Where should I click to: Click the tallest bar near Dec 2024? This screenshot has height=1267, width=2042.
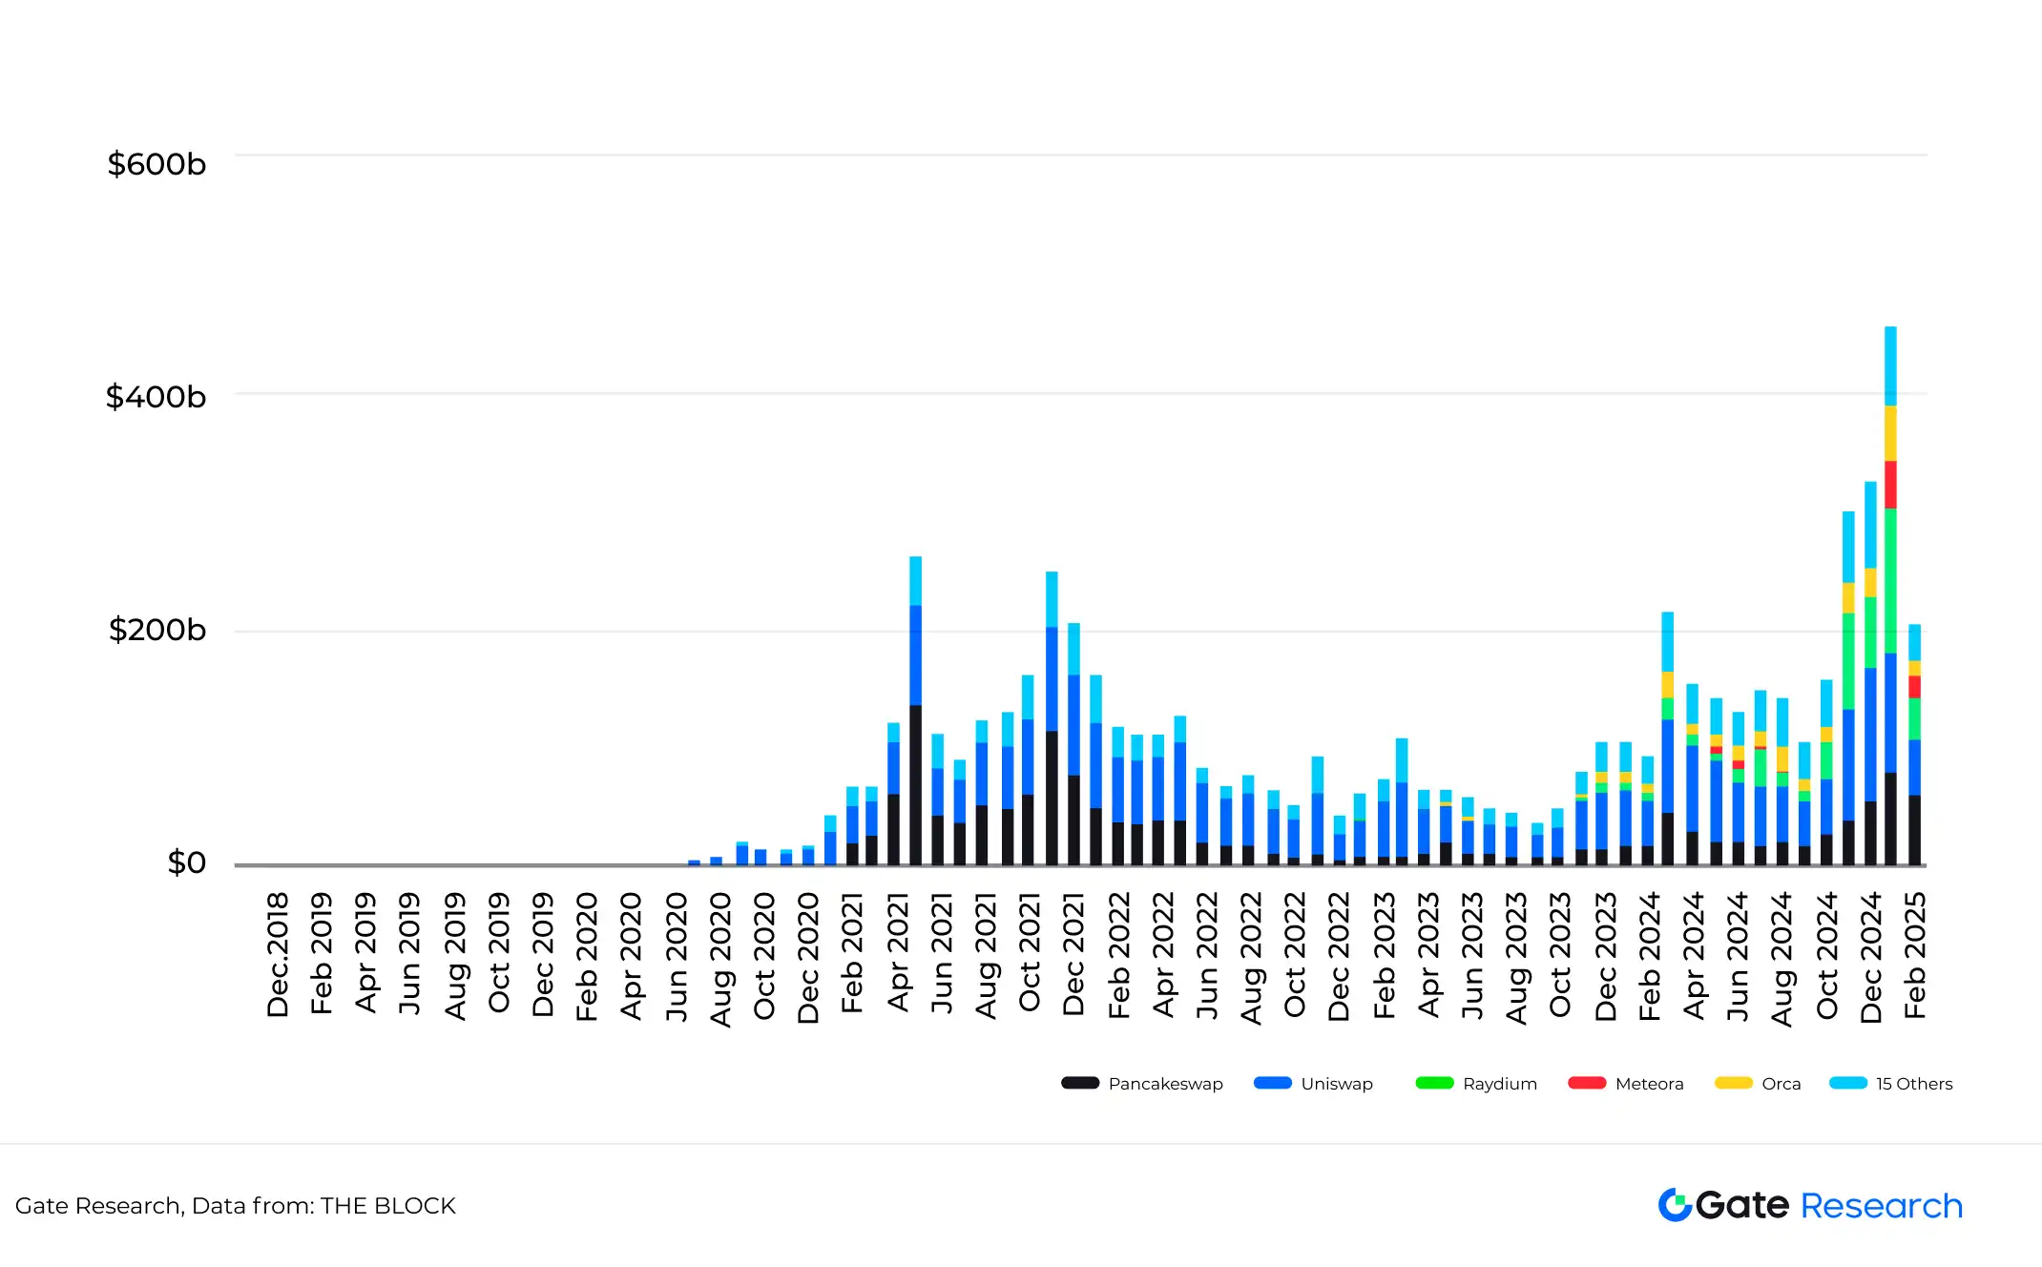(x=1890, y=595)
